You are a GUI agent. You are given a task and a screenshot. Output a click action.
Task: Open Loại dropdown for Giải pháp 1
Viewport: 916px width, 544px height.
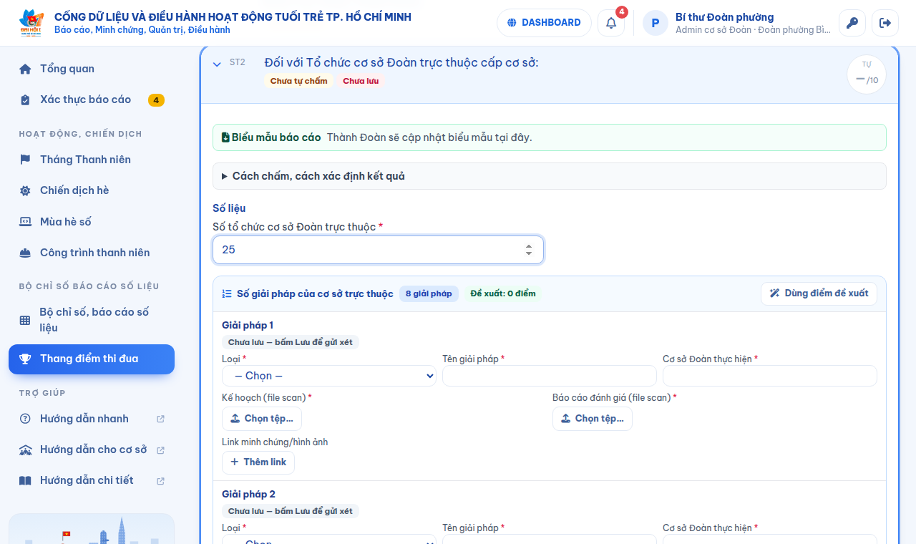click(329, 376)
